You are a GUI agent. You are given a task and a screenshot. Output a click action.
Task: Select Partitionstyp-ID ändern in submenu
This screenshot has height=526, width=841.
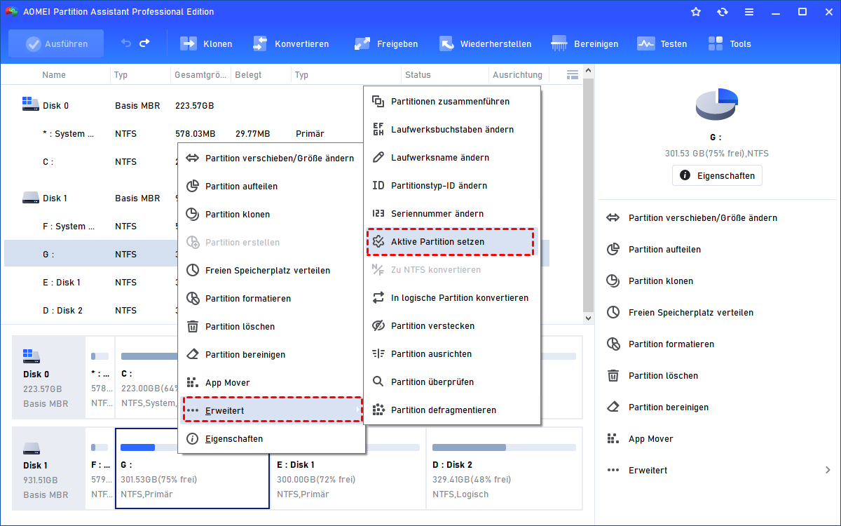451,186
